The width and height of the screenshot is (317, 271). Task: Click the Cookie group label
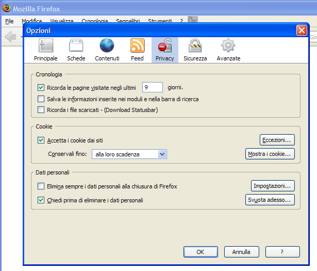point(44,126)
